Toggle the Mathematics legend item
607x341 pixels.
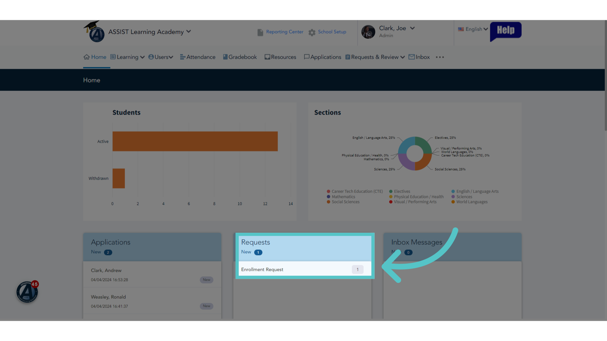pyautogui.click(x=341, y=197)
